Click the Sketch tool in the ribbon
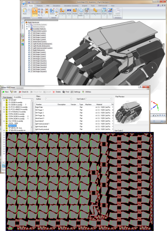This screenshot has width=167, height=231. point(52,12)
